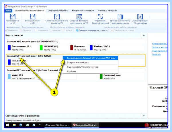Click Сгенерировать скрипт toolbar item
Screen dimensions: 172x132
click(122, 31)
